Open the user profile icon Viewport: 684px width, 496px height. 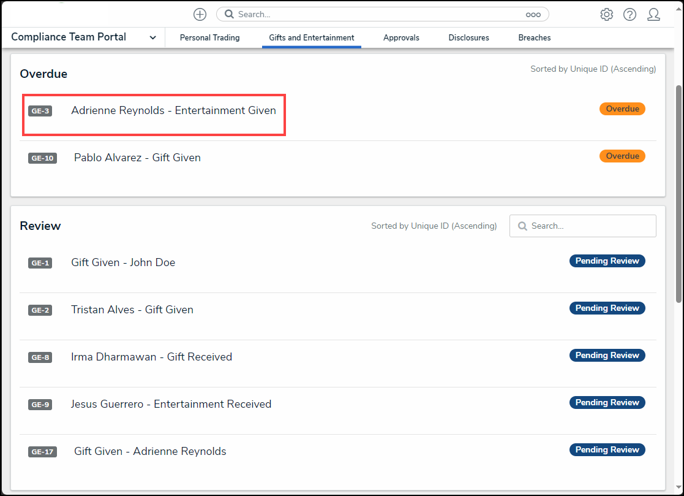(x=653, y=14)
